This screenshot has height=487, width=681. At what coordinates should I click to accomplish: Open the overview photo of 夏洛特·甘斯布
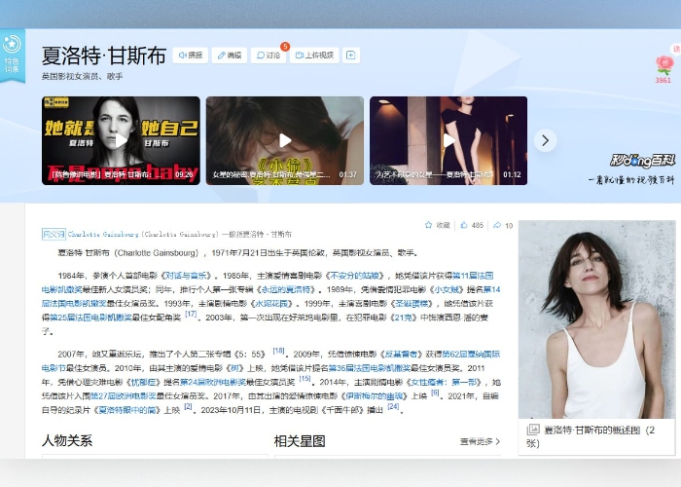pyautogui.click(x=596, y=319)
